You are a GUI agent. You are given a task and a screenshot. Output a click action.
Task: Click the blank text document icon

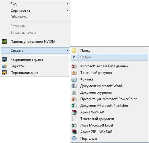[x=74, y=119]
